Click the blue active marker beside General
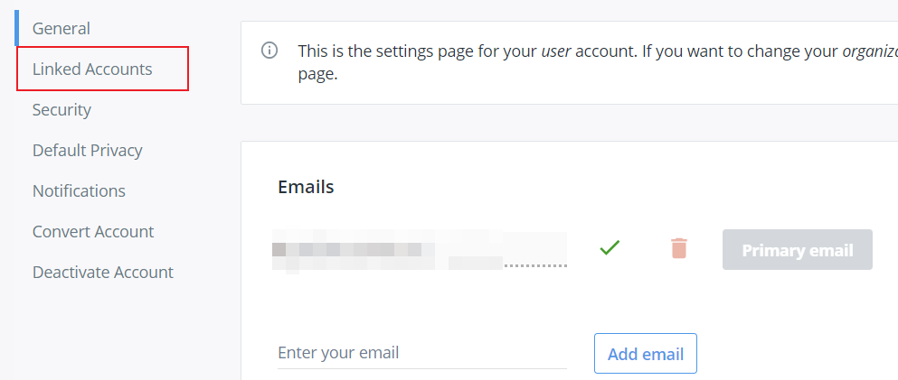The image size is (898, 380). pos(16,27)
